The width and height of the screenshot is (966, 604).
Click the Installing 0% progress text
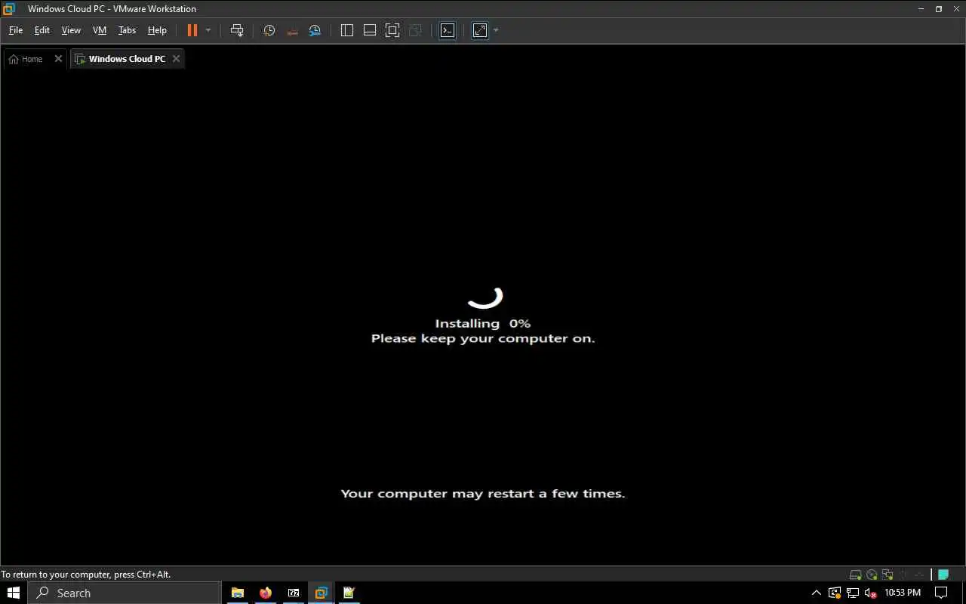[483, 323]
